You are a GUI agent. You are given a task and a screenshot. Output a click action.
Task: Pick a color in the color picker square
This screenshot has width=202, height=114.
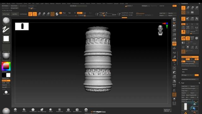point(6,66)
